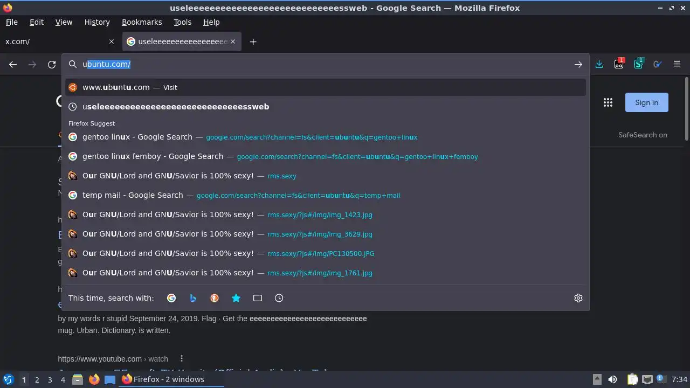Close the Google Search tab
690x388 pixels.
click(233, 41)
